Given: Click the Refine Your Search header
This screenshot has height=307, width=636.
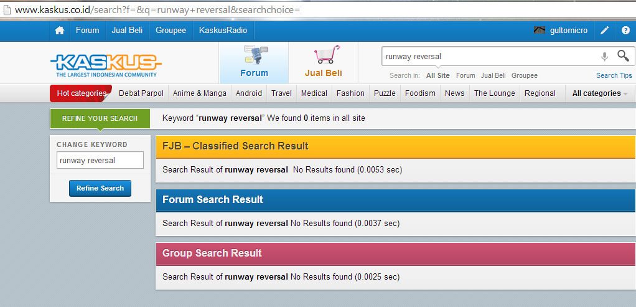Looking at the screenshot, I should 100,118.
